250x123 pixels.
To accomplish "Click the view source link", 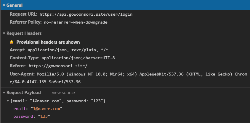I will click(x=63, y=93).
